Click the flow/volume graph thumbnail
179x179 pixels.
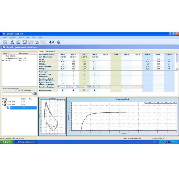52,116
